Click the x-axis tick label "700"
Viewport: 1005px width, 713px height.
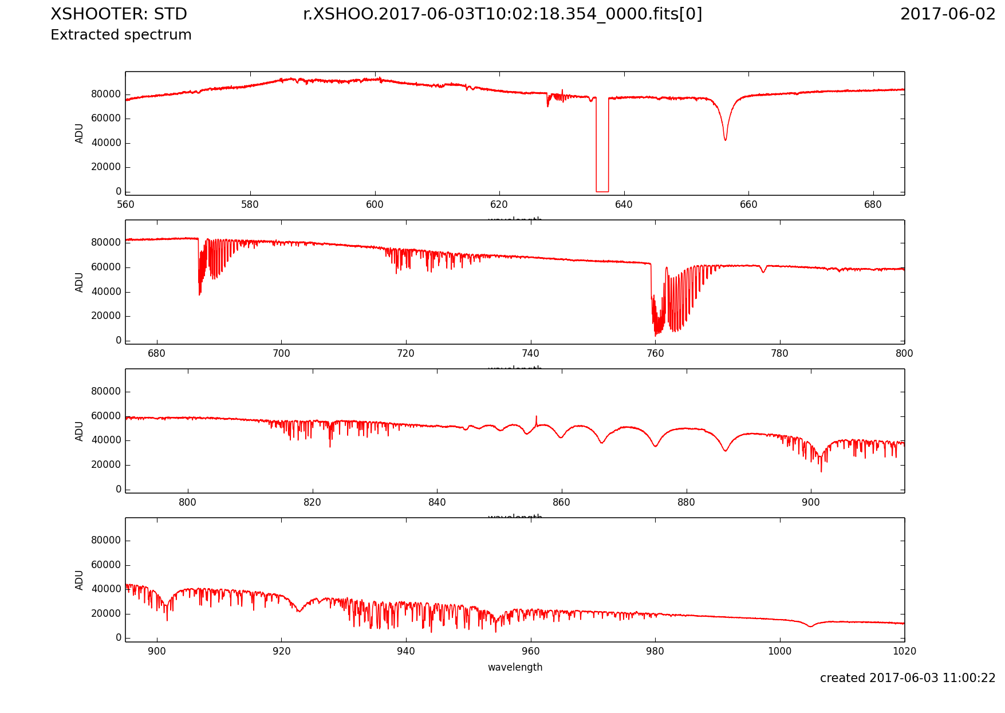click(281, 353)
